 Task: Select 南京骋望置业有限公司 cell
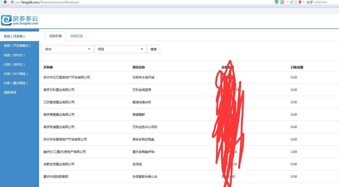pyautogui.click(x=59, y=114)
